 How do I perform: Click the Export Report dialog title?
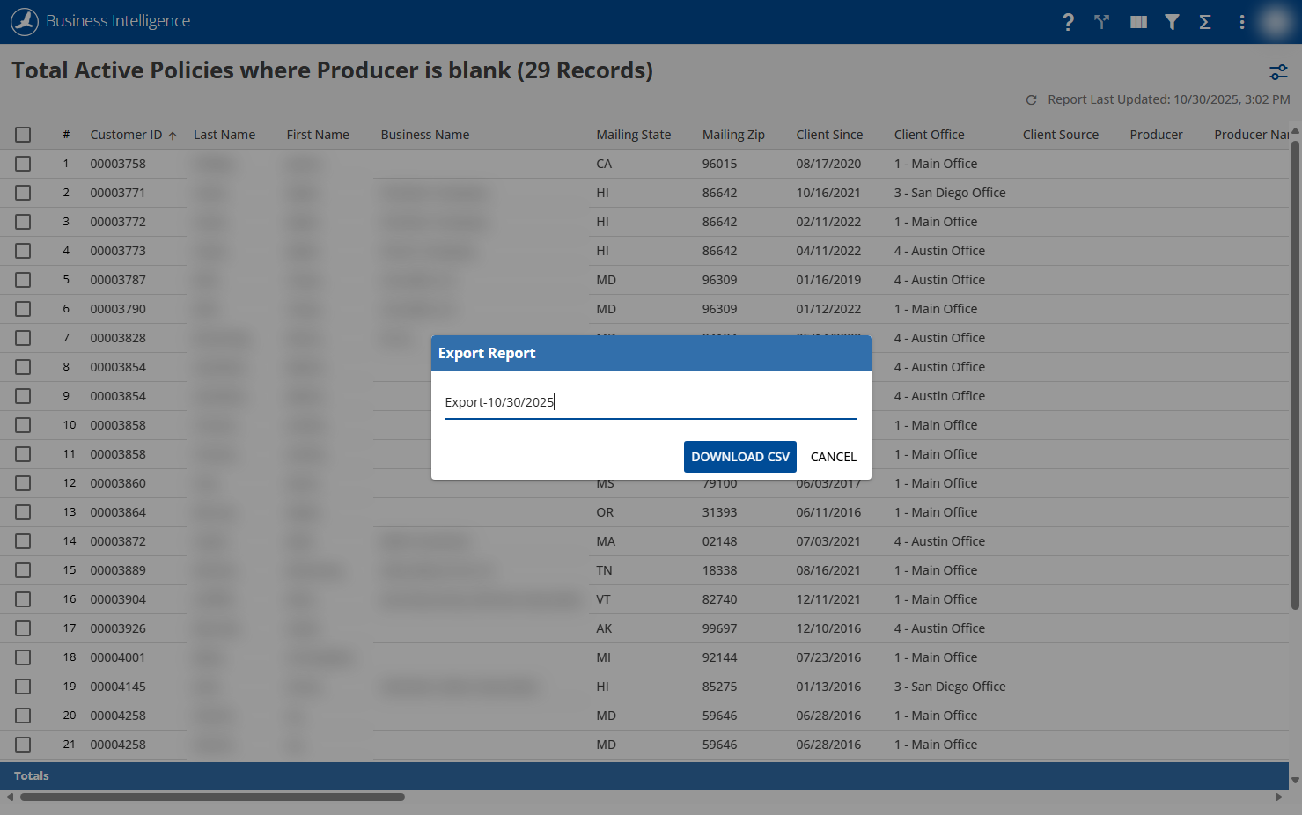point(487,353)
